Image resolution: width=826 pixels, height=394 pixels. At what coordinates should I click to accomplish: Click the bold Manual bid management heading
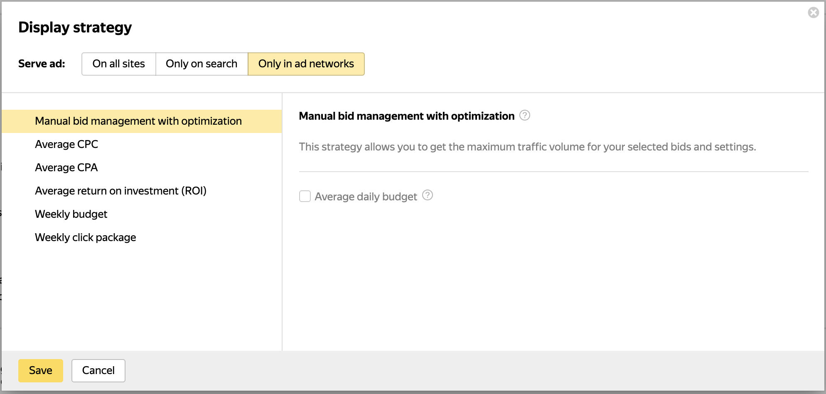click(x=406, y=116)
